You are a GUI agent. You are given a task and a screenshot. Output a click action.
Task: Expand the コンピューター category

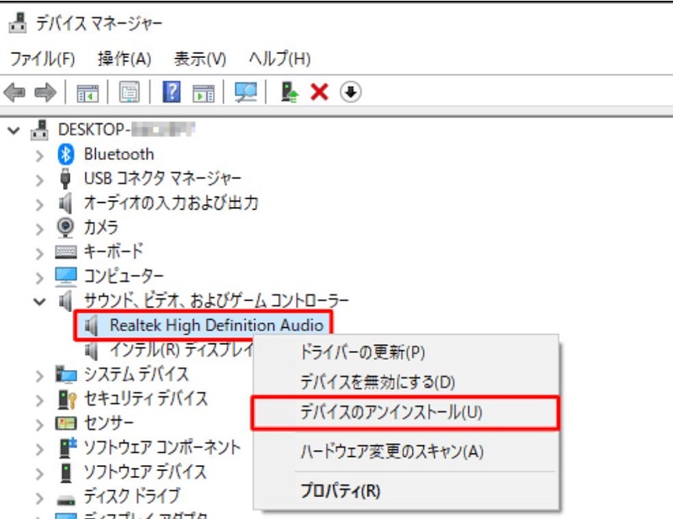pos(40,278)
